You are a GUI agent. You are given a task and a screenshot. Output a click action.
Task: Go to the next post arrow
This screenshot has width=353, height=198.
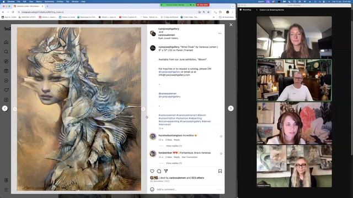click(x=231, y=108)
